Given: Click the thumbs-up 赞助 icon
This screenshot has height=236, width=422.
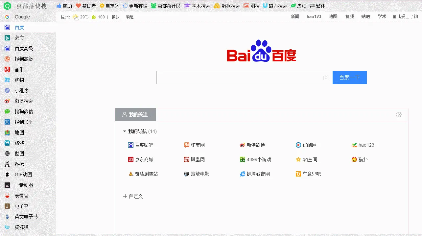Looking at the screenshot, I should [x=59, y=6].
